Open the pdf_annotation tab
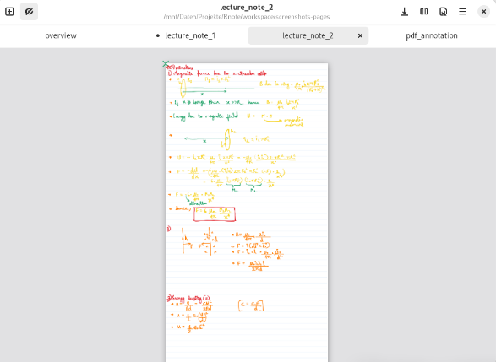496x362 pixels. pyautogui.click(x=432, y=35)
